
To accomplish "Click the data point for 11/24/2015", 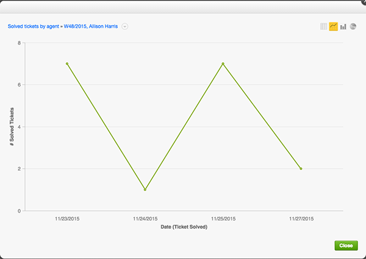I will [x=145, y=190].
